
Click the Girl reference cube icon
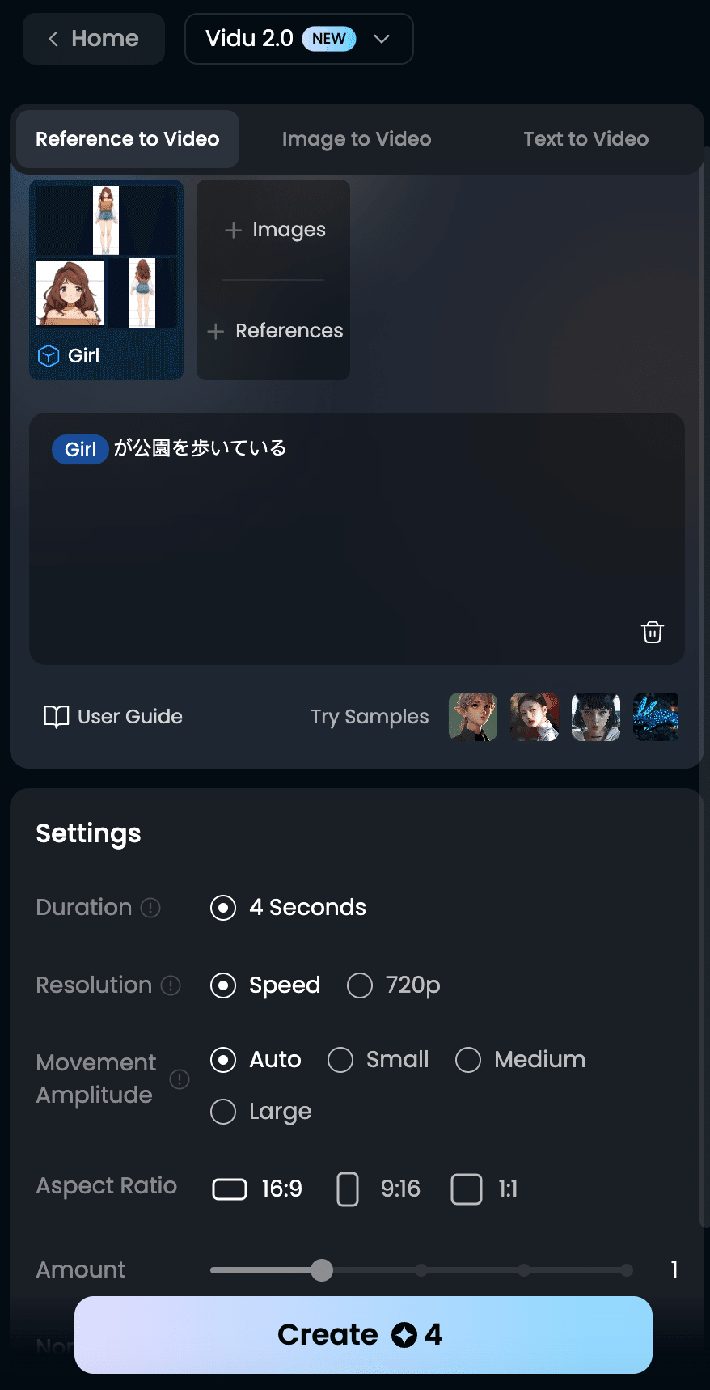tap(48, 355)
